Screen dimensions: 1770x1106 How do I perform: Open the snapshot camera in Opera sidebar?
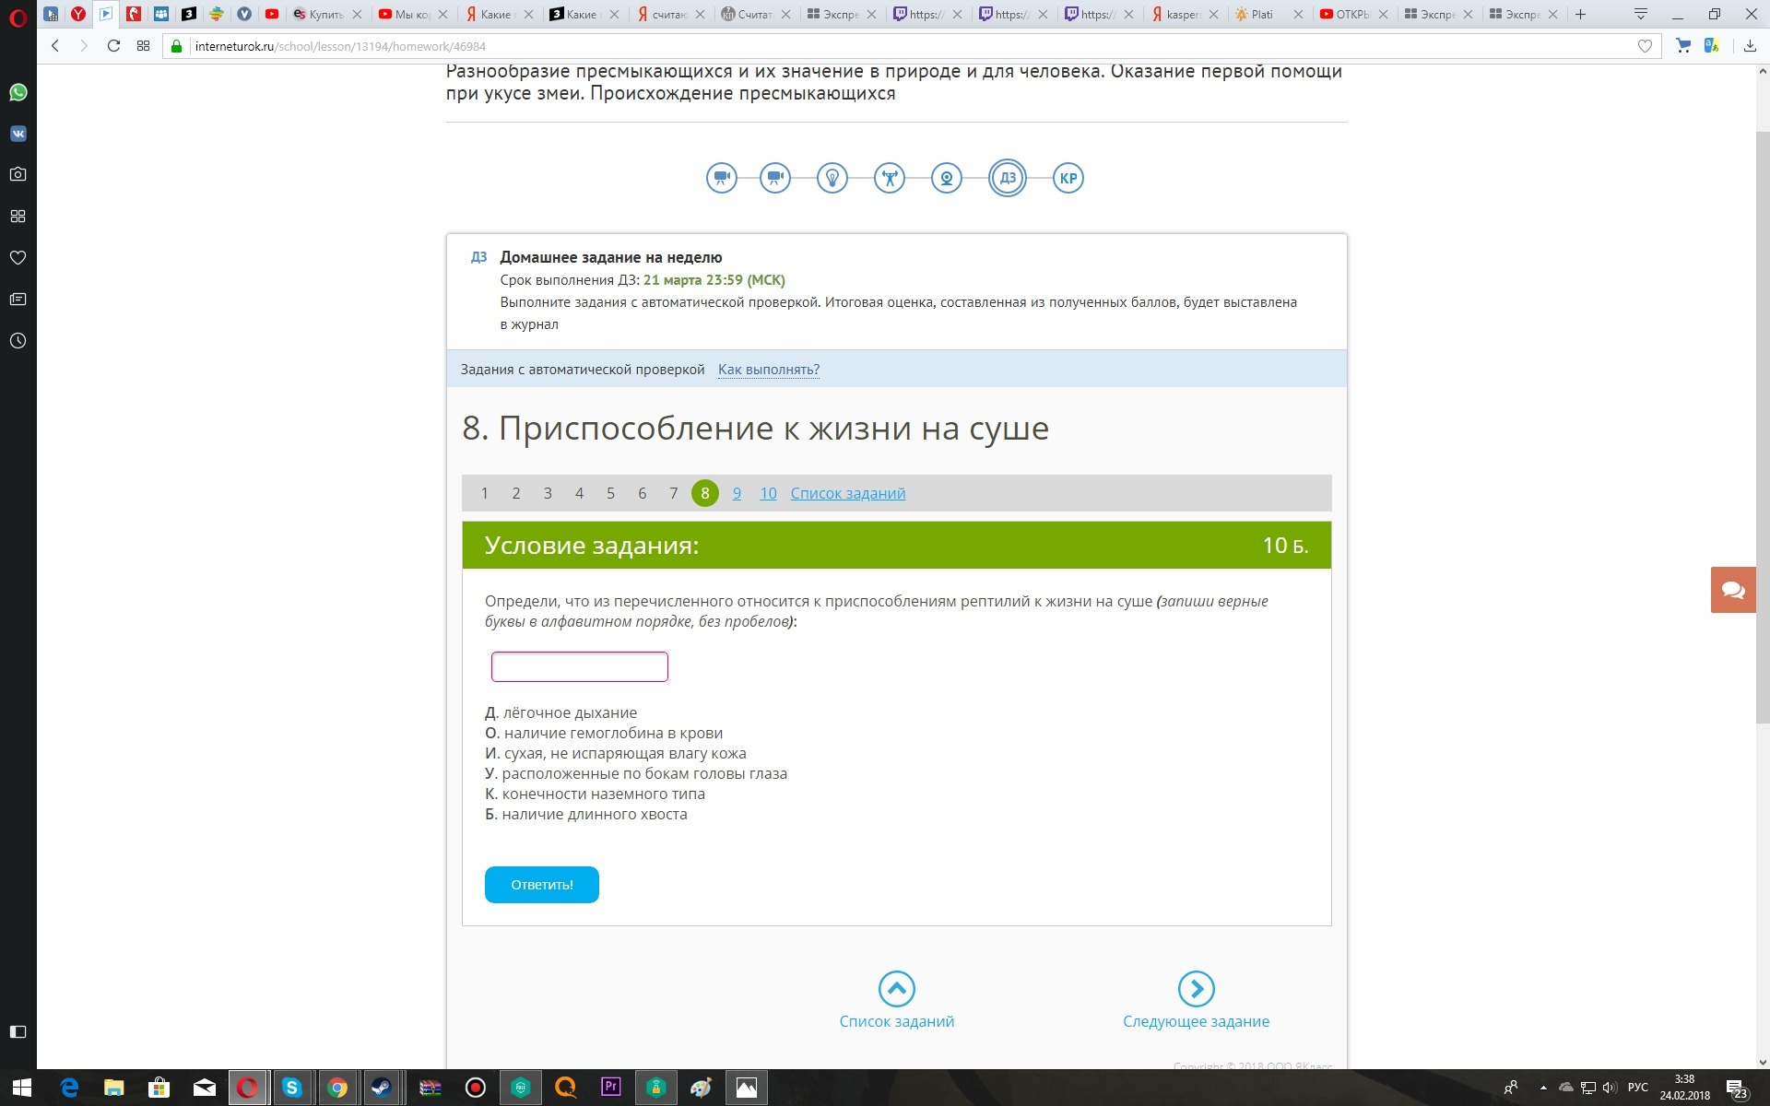point(18,174)
